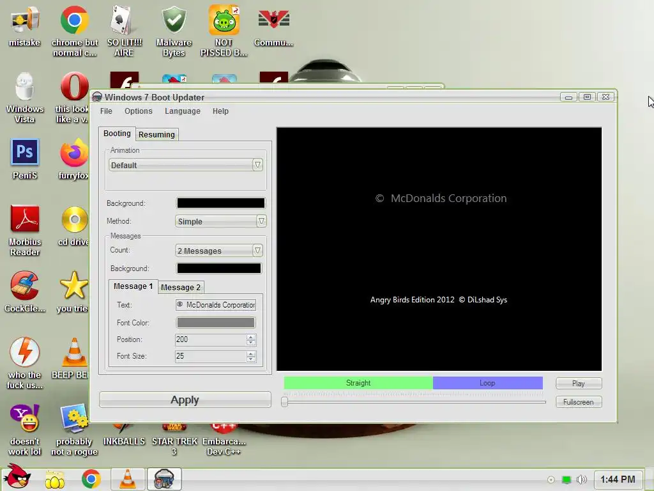Select the yellow star 'you trie' icon
The width and height of the screenshot is (654, 491).
coord(73,292)
